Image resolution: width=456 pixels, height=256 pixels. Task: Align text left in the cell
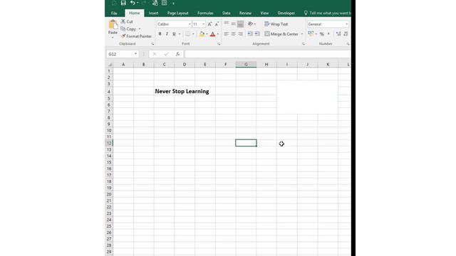227,34
